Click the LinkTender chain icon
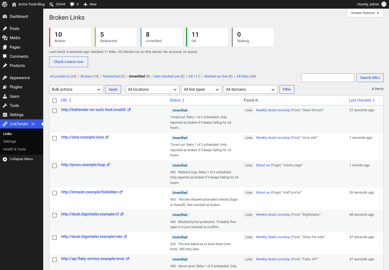Screen dimensions: 389x270 pyautogui.click(x=5, y=124)
